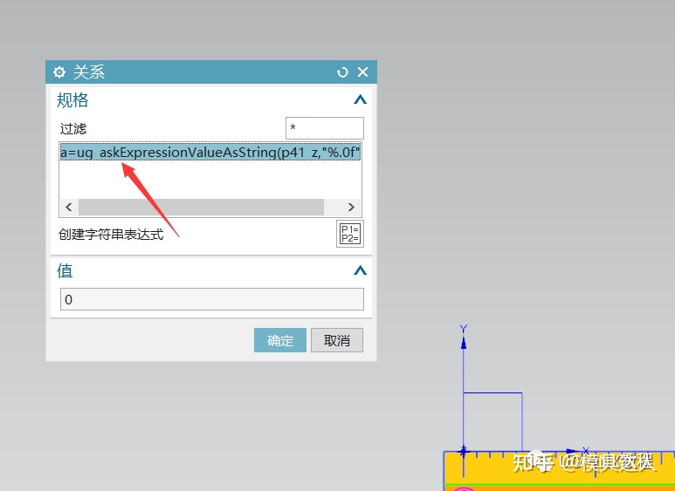Focus the 过滤 filter field
Image resolution: width=675 pixels, height=491 pixels.
click(325, 128)
